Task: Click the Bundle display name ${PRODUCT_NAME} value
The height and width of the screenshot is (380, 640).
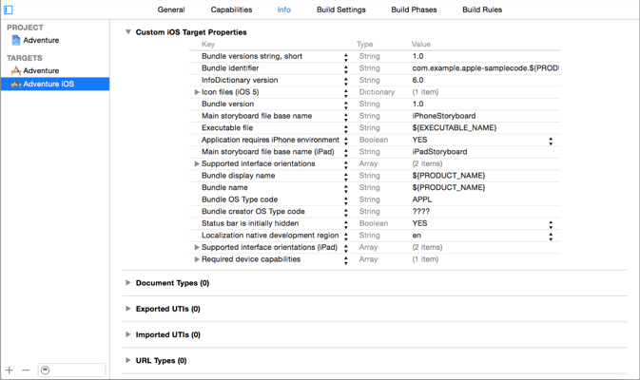Action: (x=449, y=176)
